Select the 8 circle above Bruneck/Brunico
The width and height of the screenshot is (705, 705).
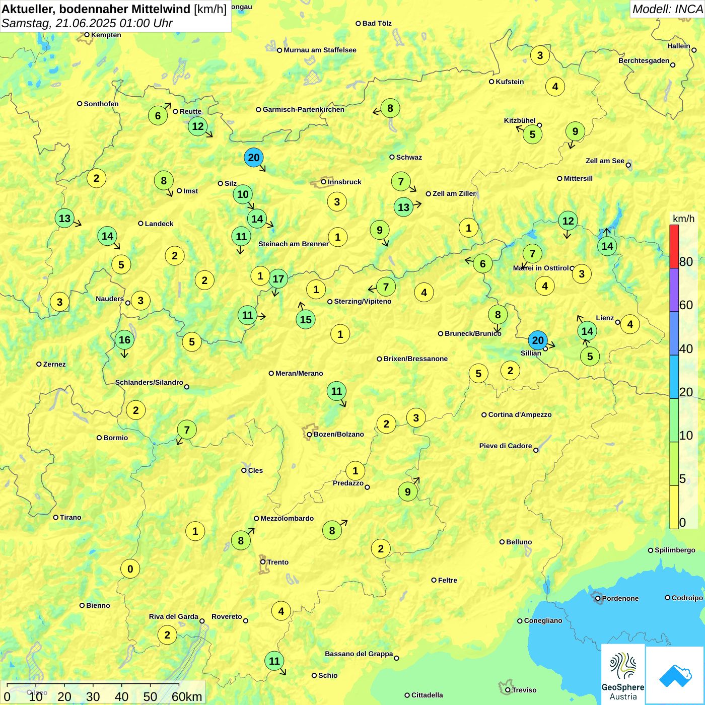(x=498, y=315)
